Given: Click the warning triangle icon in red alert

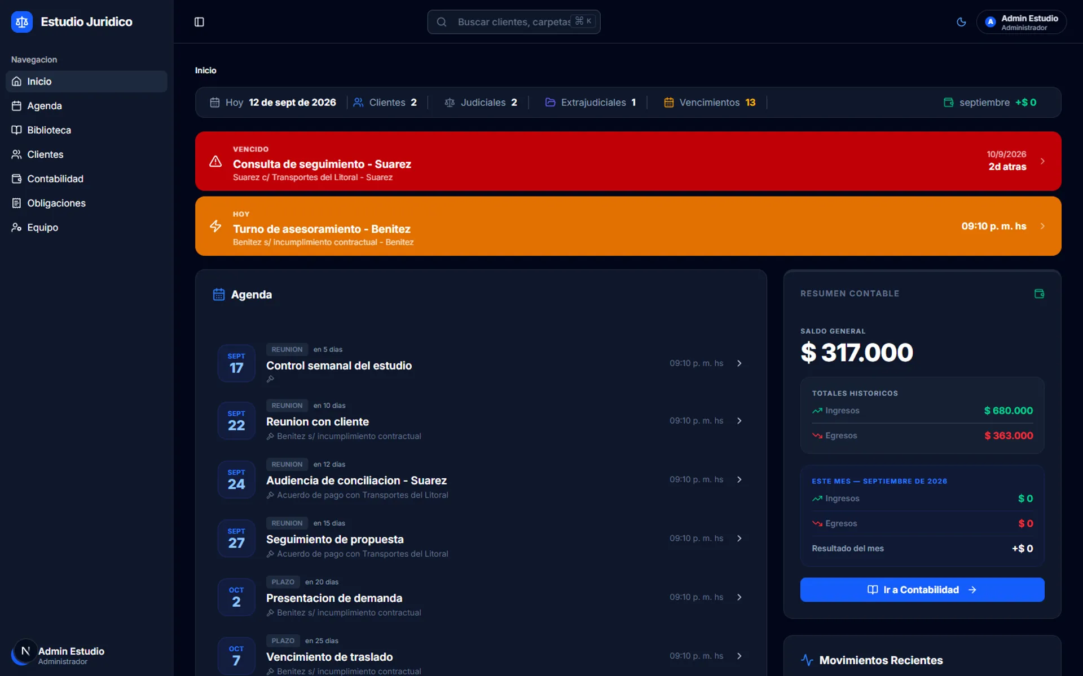Looking at the screenshot, I should point(215,161).
